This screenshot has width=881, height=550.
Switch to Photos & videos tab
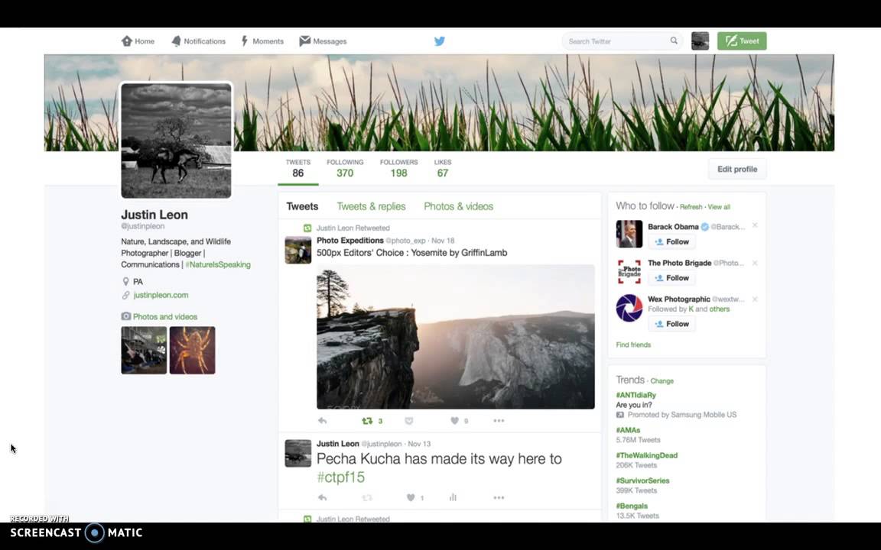pyautogui.click(x=459, y=206)
